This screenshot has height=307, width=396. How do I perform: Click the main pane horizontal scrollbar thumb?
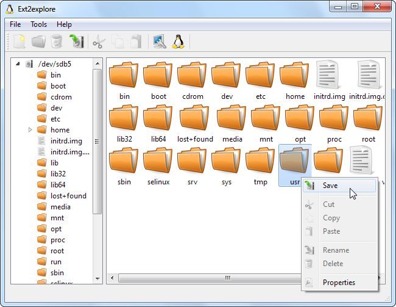[210, 278]
